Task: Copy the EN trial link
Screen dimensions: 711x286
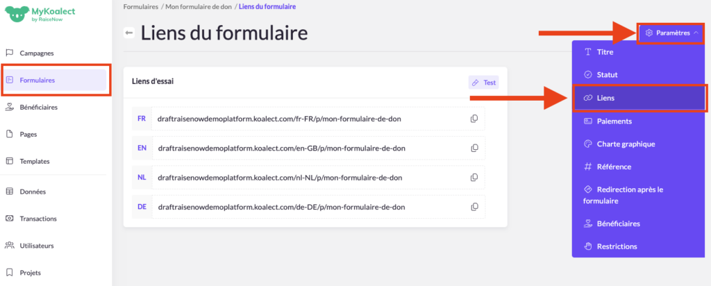Action: [x=474, y=148]
